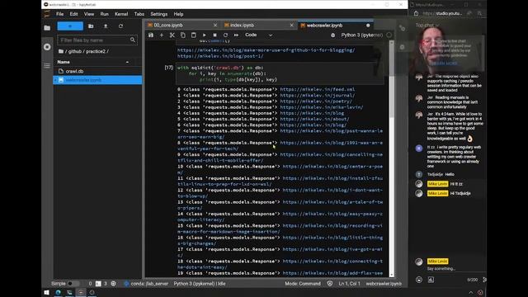This screenshot has width=528, height=297.
Task: Click the Mode: Command status text
Action: coord(303,284)
